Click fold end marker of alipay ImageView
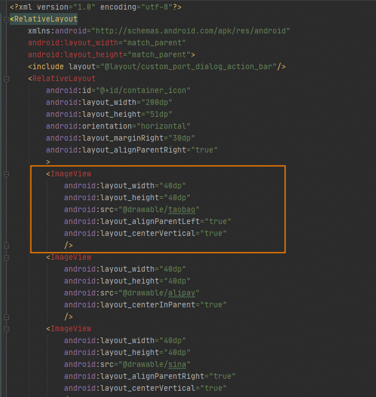The height and width of the screenshot is (397, 376). tap(7, 317)
